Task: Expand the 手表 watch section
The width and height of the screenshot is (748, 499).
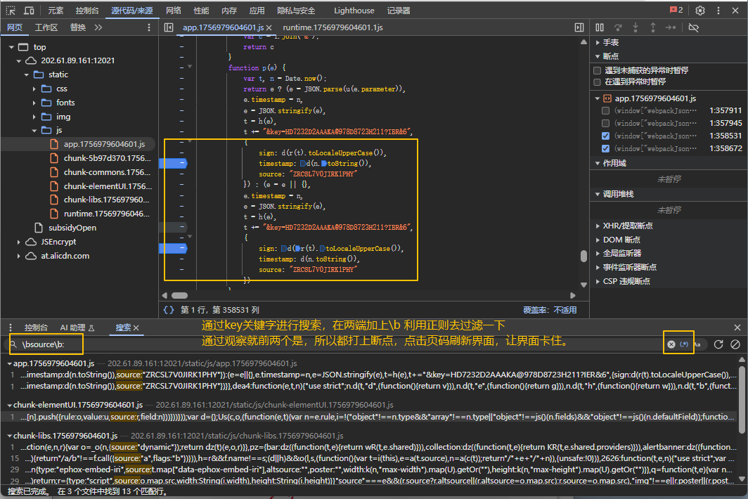Action: pyautogui.click(x=598, y=42)
